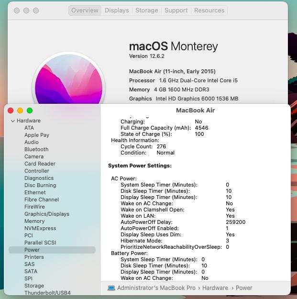
Task: Open the Resources tab
Action: 209,11
